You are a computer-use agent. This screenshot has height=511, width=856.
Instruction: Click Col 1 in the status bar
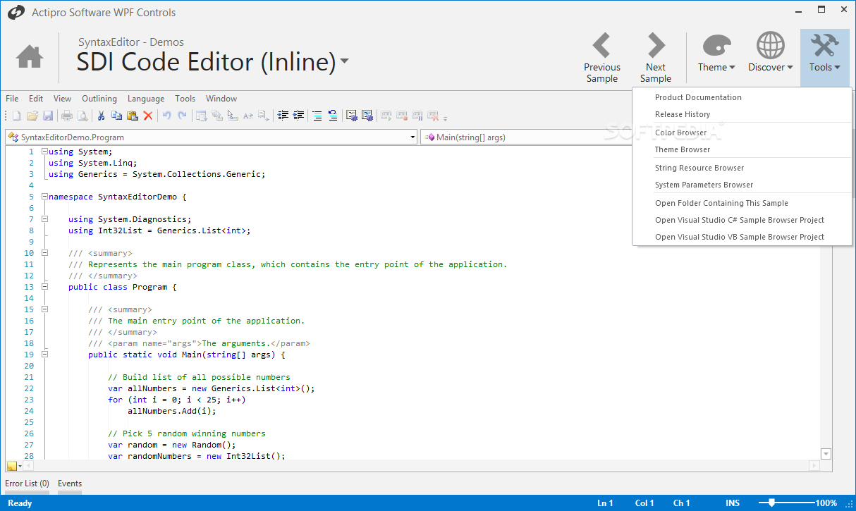click(x=644, y=503)
